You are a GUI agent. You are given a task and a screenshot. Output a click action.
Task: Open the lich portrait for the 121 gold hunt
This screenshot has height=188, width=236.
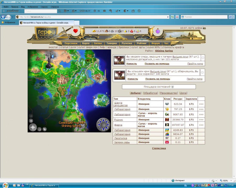[119, 60]
